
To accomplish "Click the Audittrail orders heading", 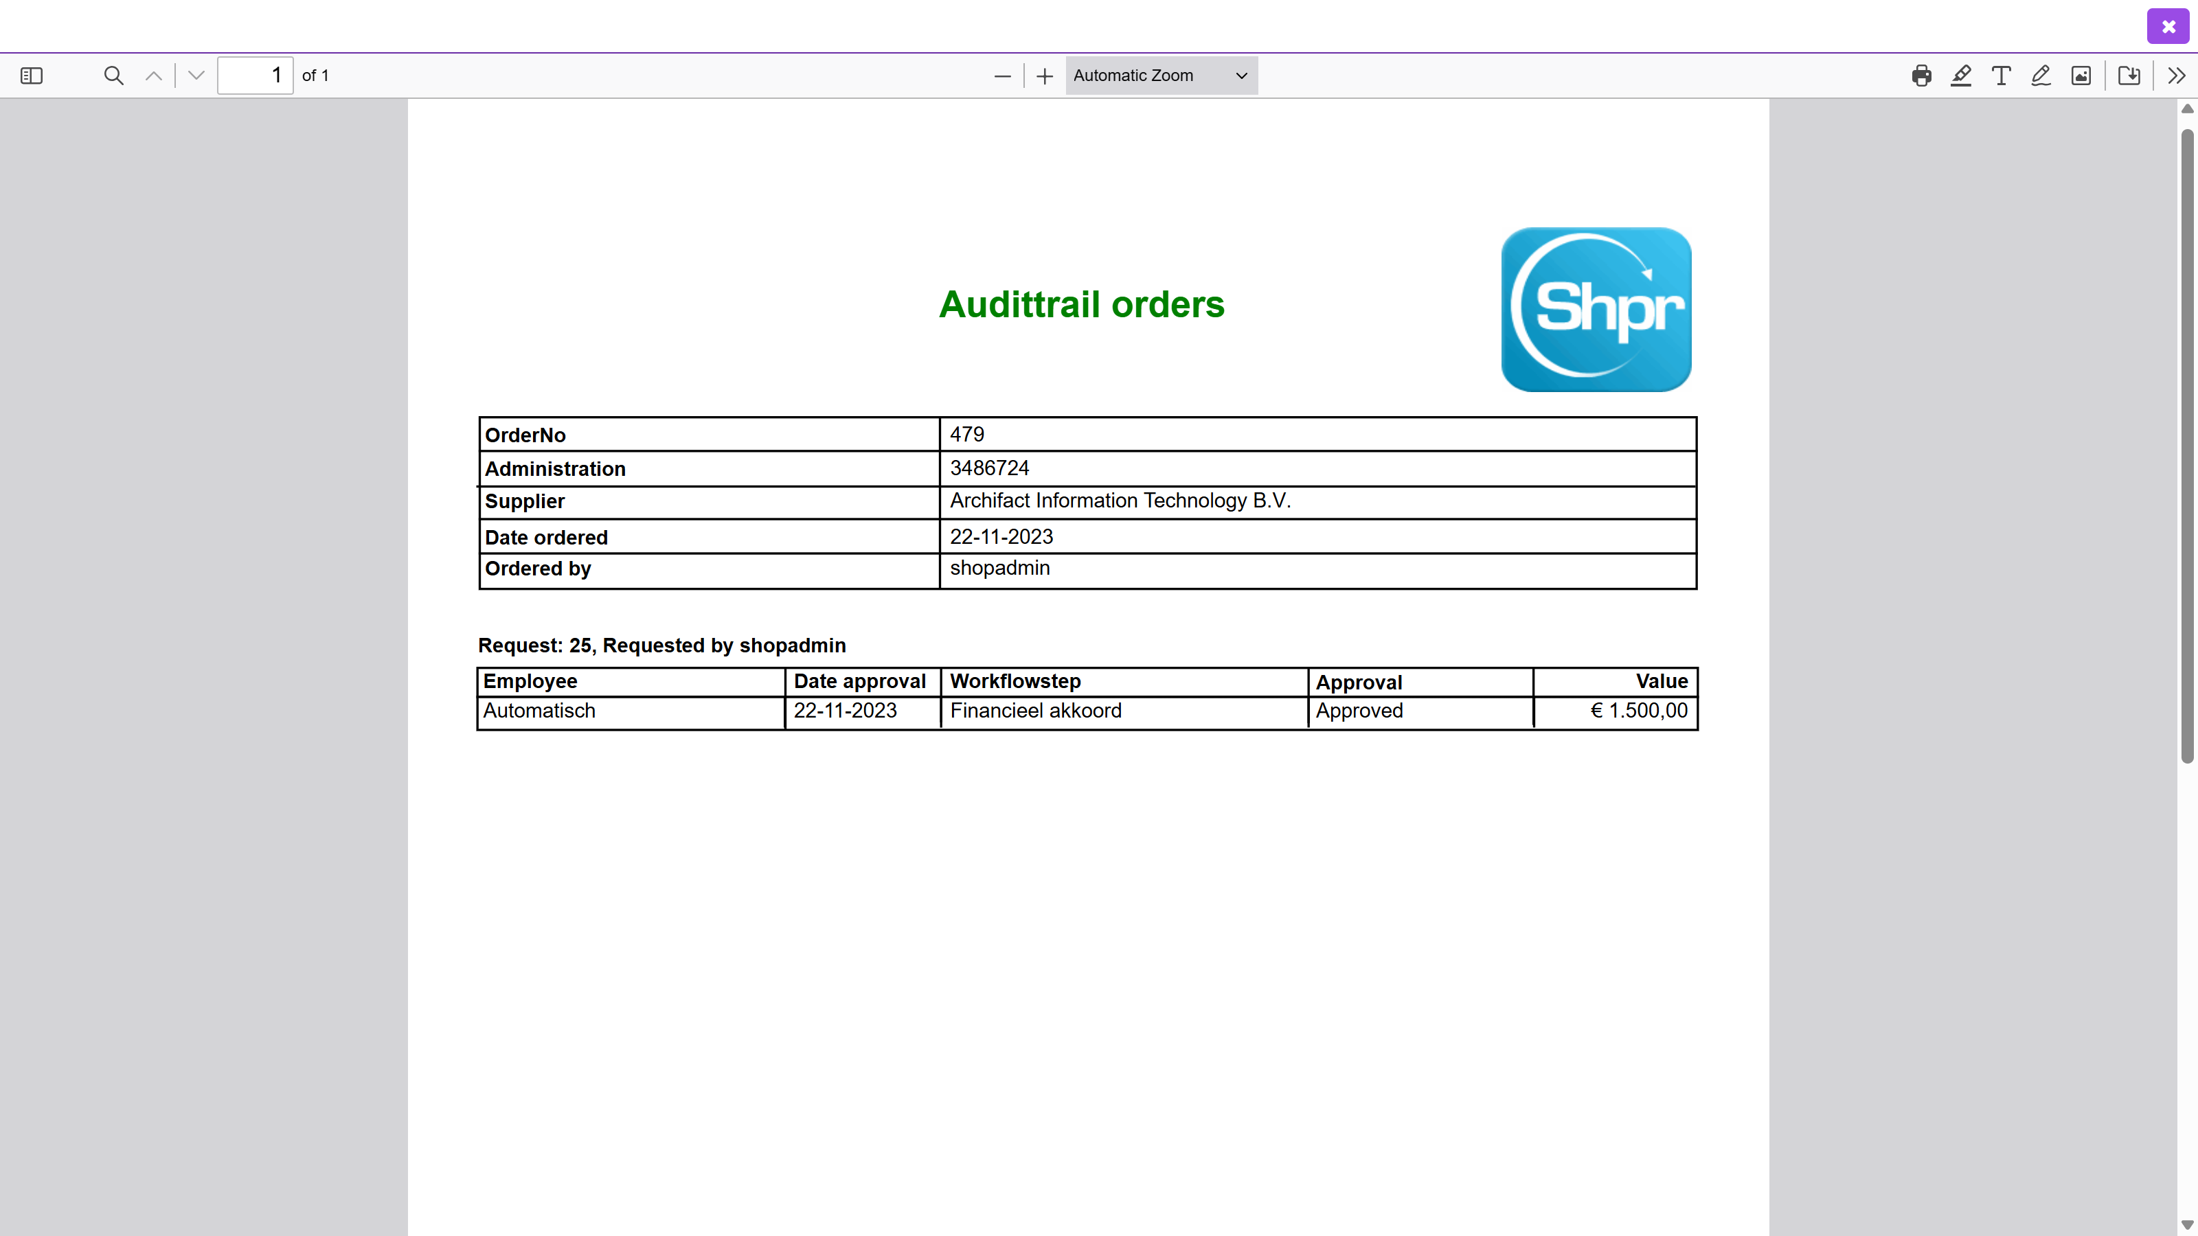I will click(x=1081, y=304).
